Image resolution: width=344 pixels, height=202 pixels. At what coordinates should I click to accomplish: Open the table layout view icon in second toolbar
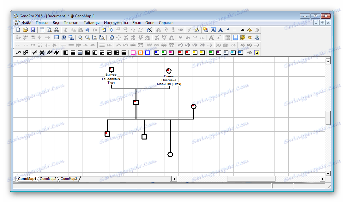pos(57,38)
